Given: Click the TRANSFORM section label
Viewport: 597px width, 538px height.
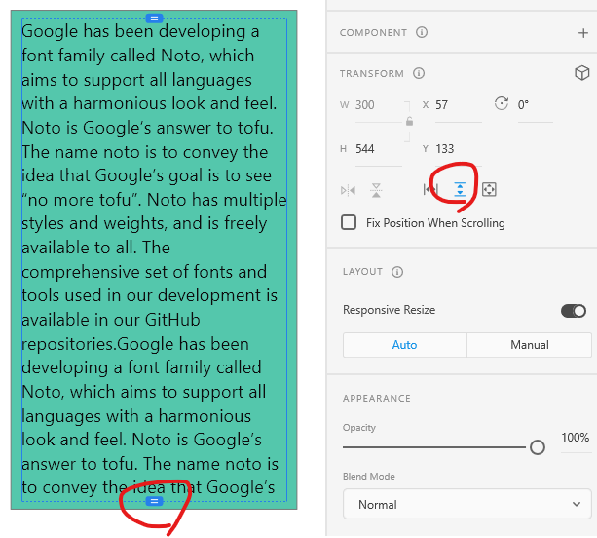Looking at the screenshot, I should click(x=372, y=73).
